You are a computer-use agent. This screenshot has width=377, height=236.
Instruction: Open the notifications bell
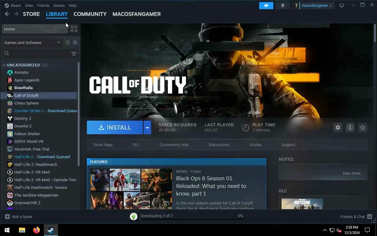[x=283, y=6]
